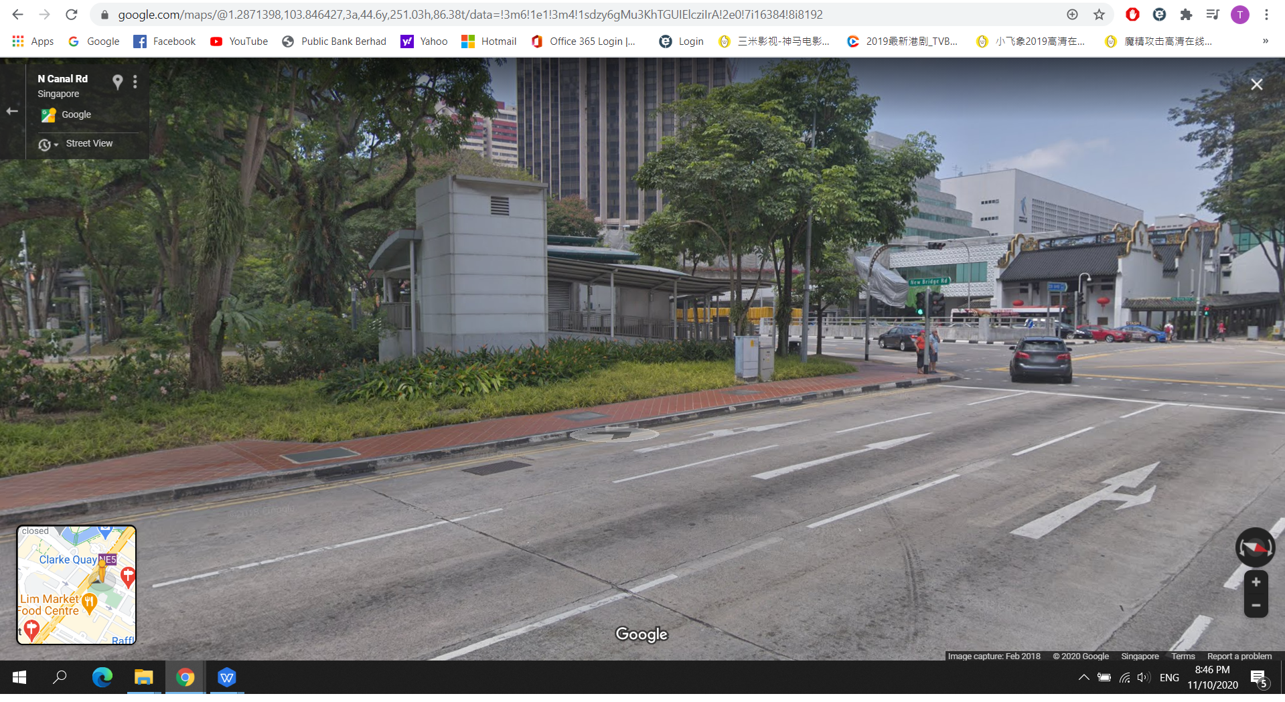Image resolution: width=1285 pixels, height=702 pixels.
Task: Zoom in with the plus button
Action: pyautogui.click(x=1256, y=582)
